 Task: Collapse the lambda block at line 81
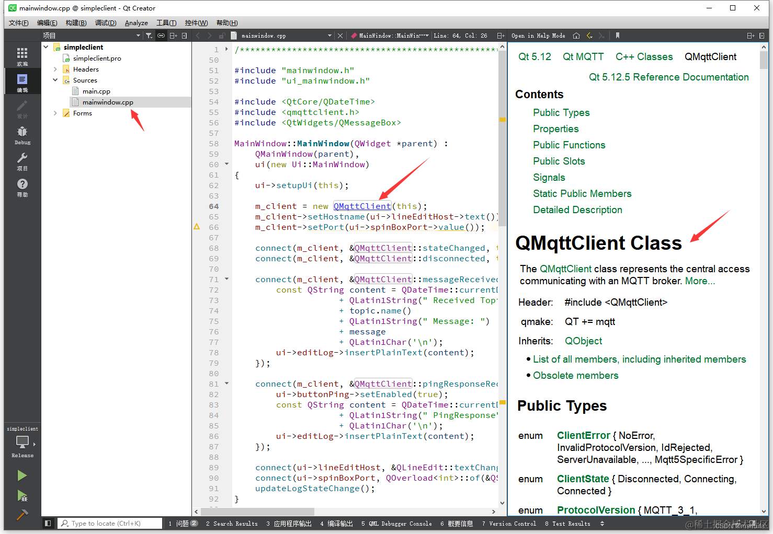pyautogui.click(x=226, y=384)
